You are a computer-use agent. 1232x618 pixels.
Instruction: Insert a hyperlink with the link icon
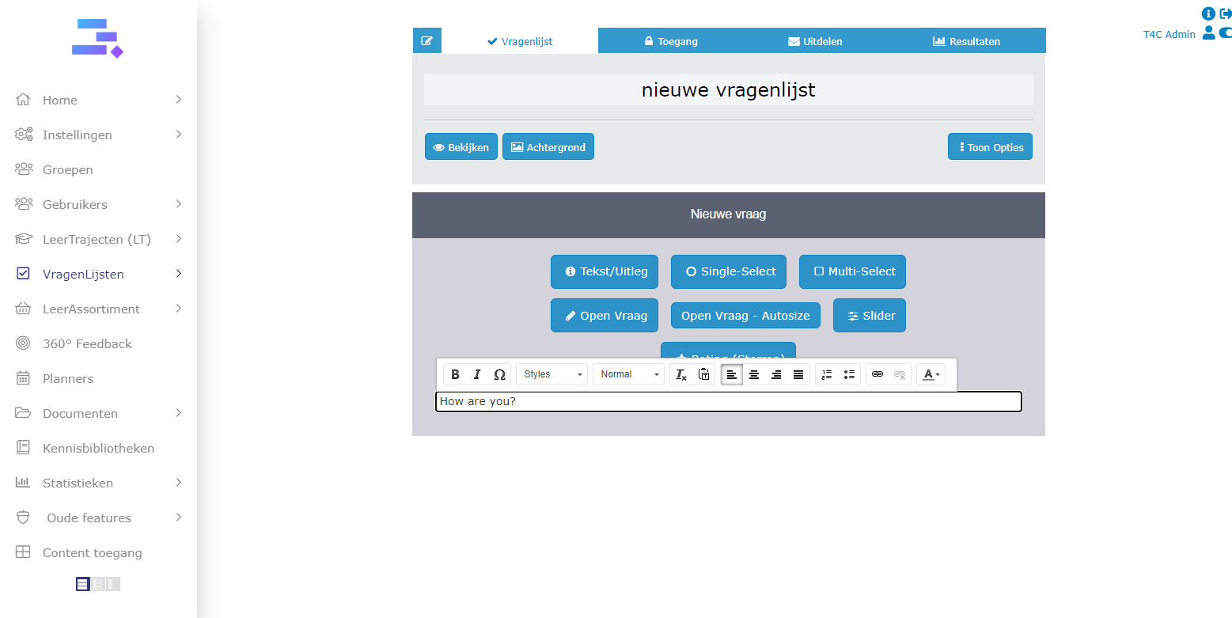877,374
